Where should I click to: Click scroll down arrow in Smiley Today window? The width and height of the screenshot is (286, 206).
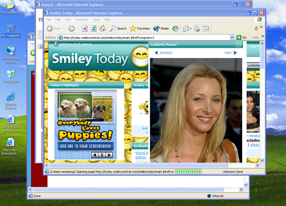pyautogui.click(x=262, y=160)
